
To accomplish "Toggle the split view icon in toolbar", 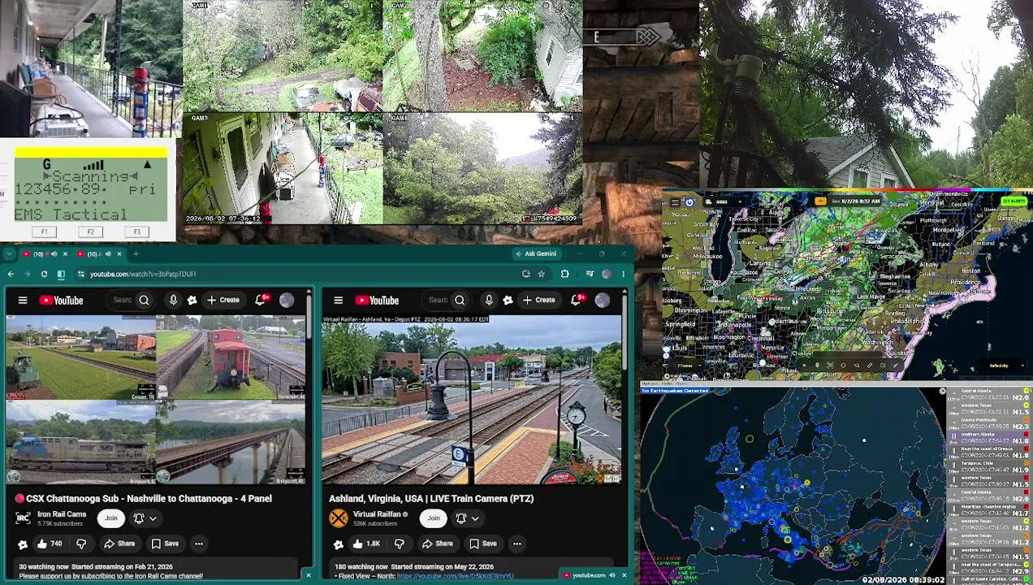I will pyautogui.click(x=61, y=274).
